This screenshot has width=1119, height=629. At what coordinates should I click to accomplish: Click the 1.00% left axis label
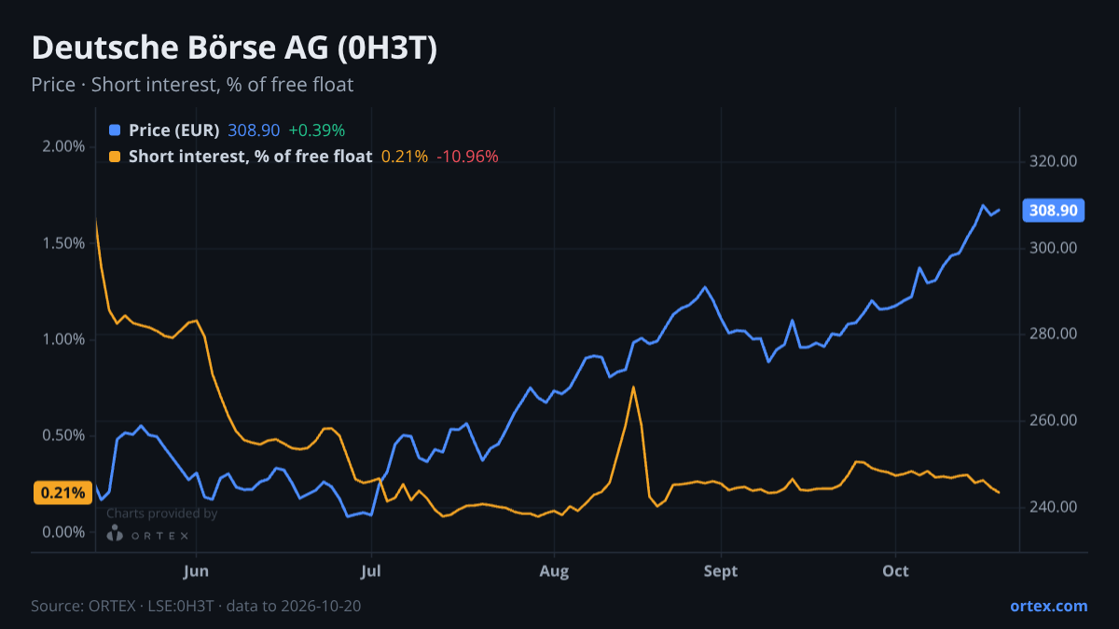click(x=64, y=339)
